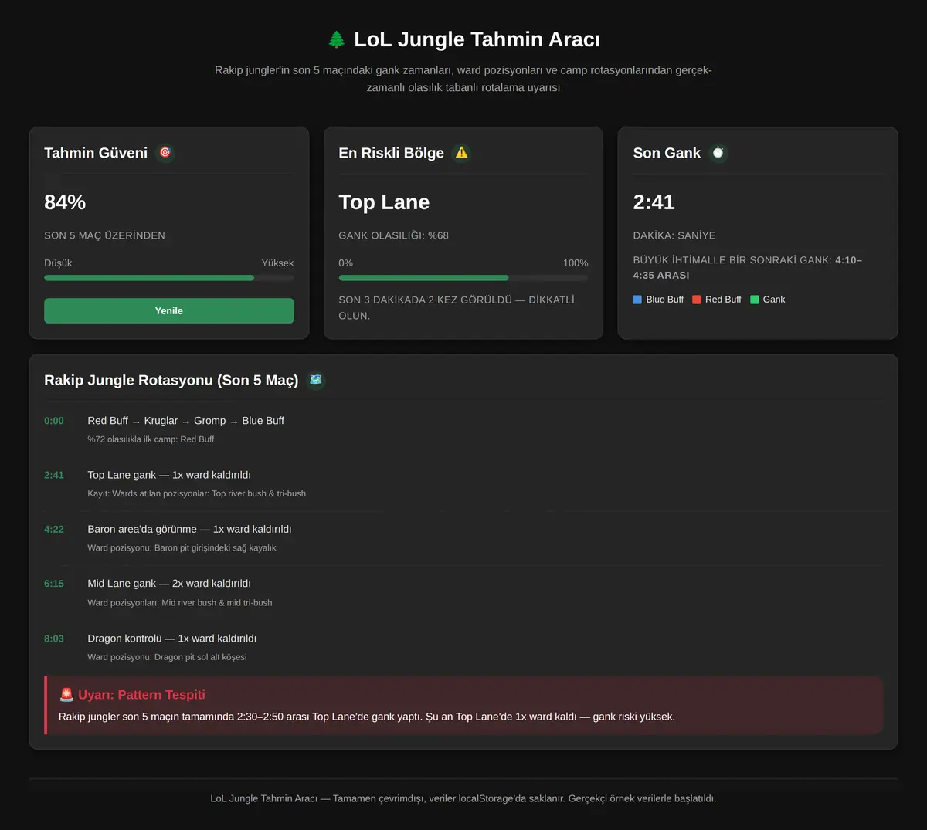927x830 pixels.
Task: Click the target icon next to Tahmin Güveni
Action: click(x=165, y=153)
